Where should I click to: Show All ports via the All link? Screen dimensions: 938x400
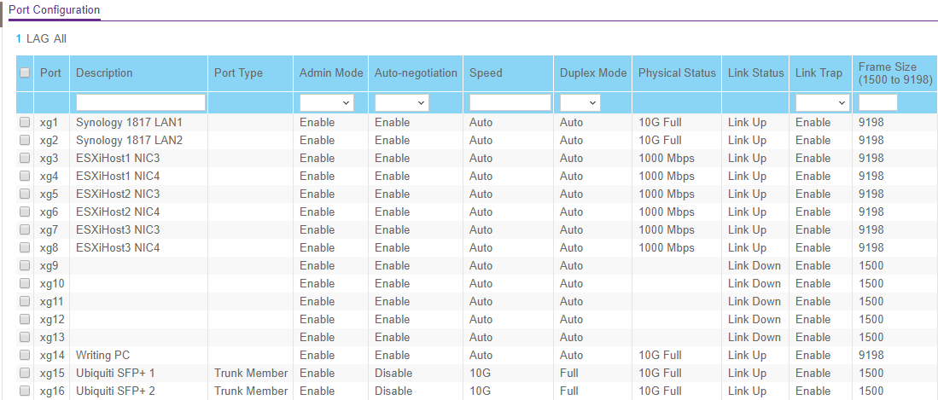click(60, 38)
